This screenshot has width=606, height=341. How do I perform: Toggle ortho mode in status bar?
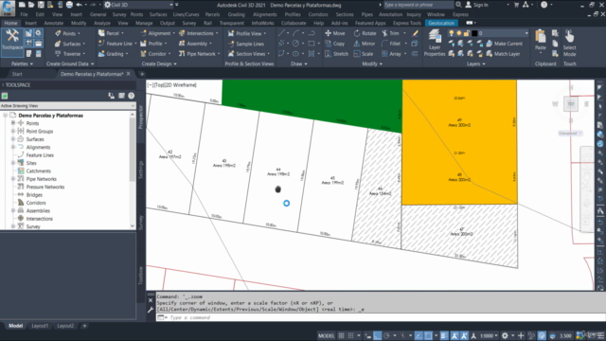(x=378, y=335)
